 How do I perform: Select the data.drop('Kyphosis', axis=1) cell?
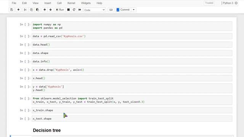point(132,70)
